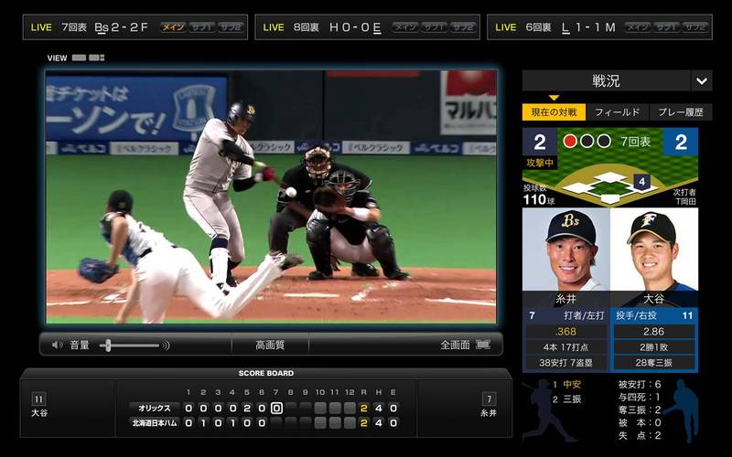The width and height of the screenshot is (732, 457).
Task: Open the 戦況 panel title selector
Action: [x=605, y=80]
